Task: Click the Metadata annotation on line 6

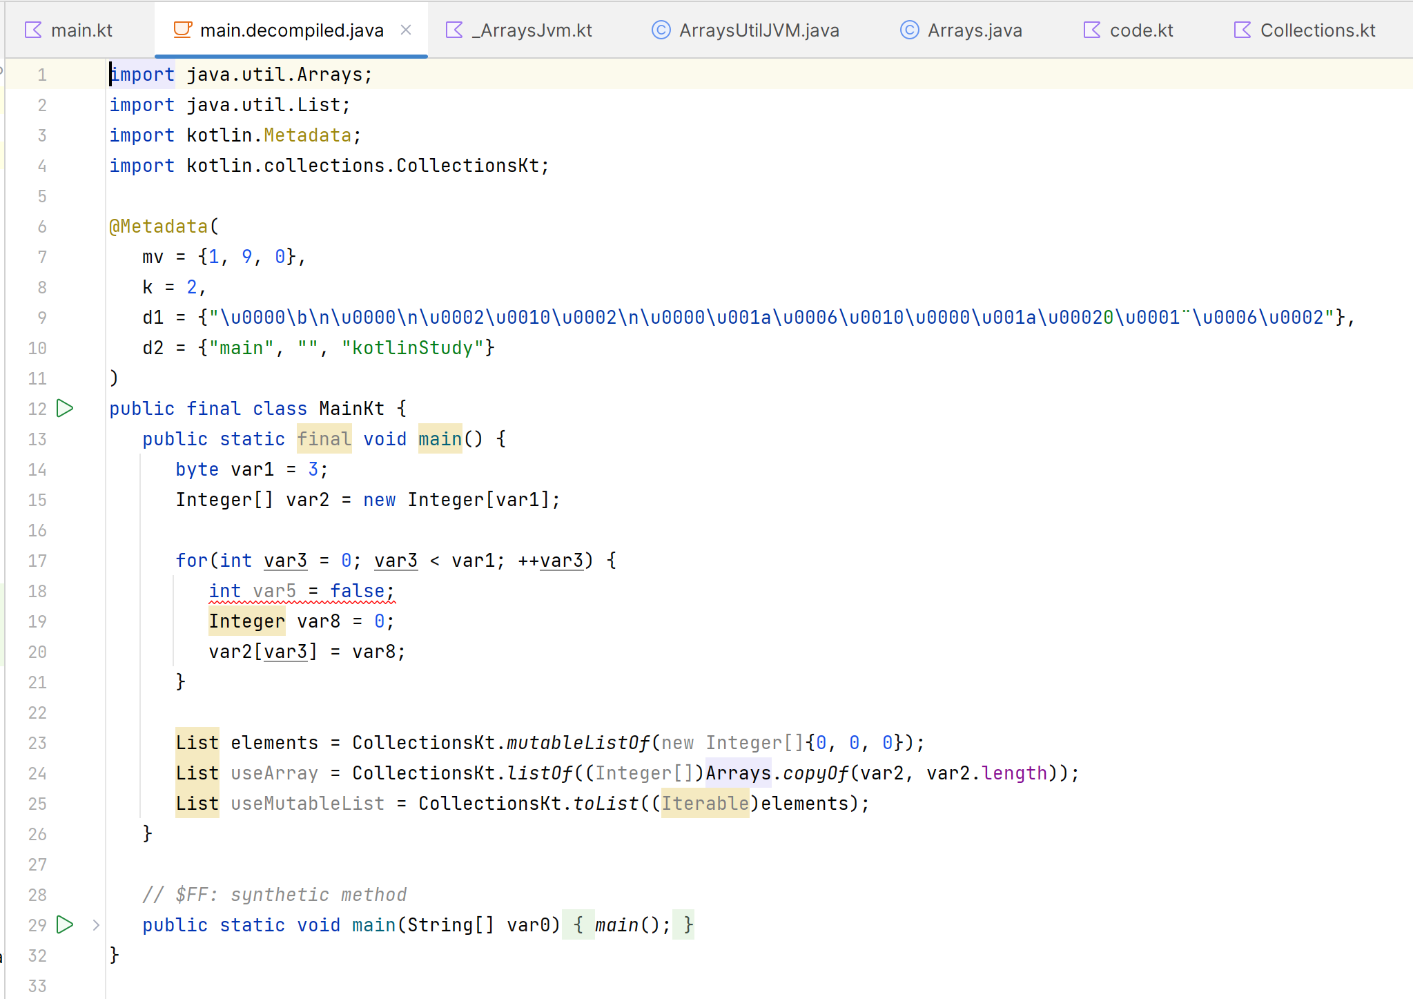Action: 163,226
